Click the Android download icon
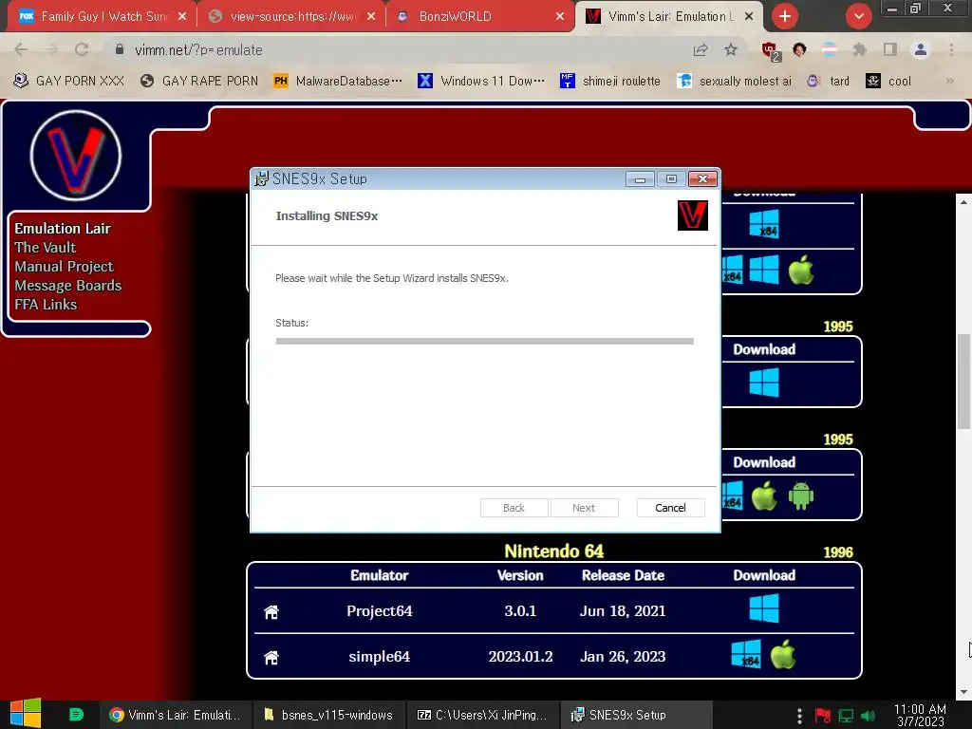Screen dimensions: 972x729 [801, 495]
